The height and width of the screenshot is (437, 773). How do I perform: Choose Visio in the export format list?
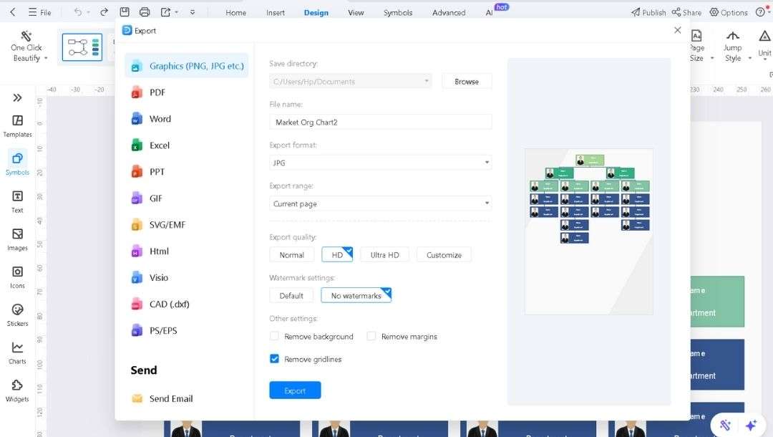160,277
